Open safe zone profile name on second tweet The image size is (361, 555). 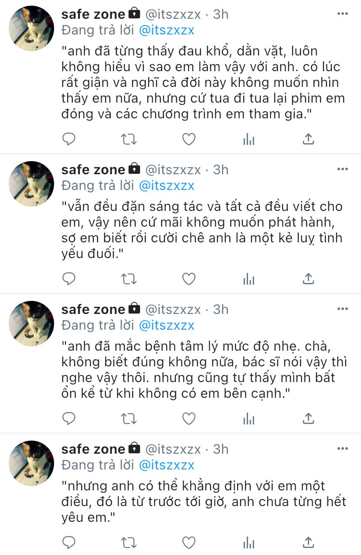pyautogui.click(x=93, y=169)
